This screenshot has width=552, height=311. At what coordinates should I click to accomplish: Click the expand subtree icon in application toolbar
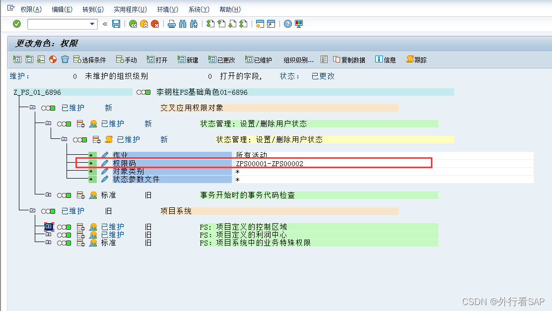[x=17, y=60]
